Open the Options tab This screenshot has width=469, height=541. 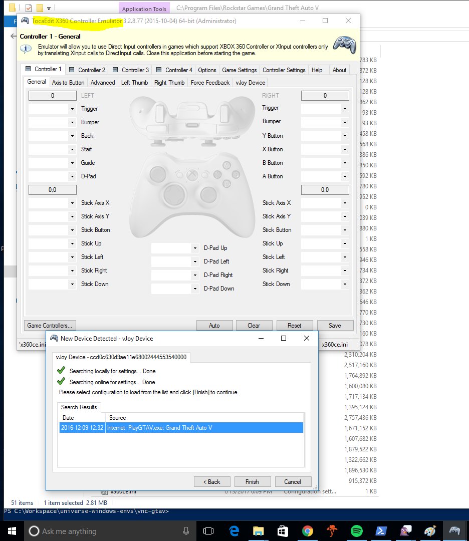(x=207, y=70)
